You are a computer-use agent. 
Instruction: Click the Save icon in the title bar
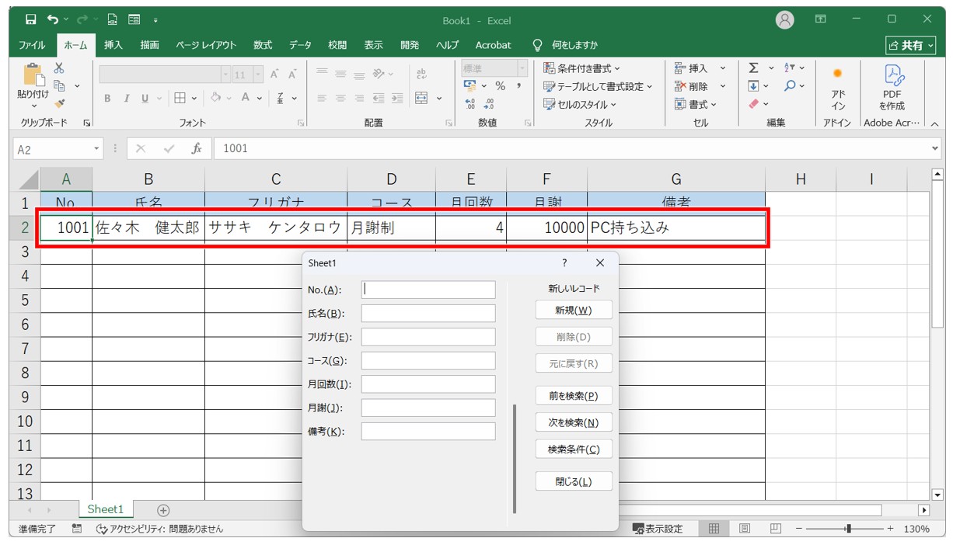(30, 19)
